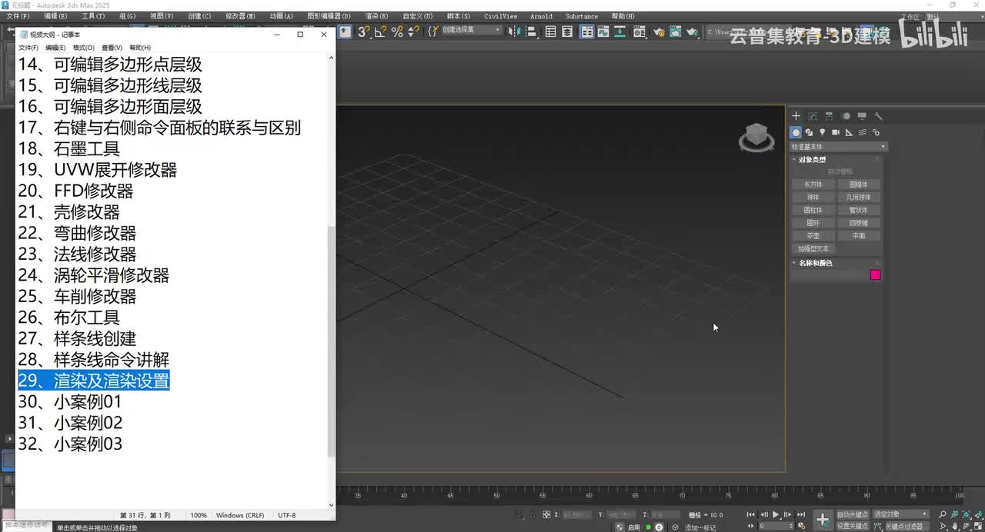Open Render Setup from toolbar
Viewport: 985px width, 532px height.
pyautogui.click(x=659, y=32)
